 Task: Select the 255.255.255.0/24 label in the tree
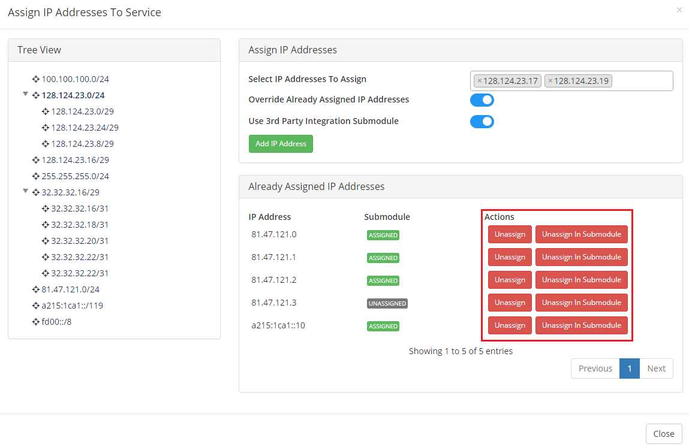[x=75, y=177]
